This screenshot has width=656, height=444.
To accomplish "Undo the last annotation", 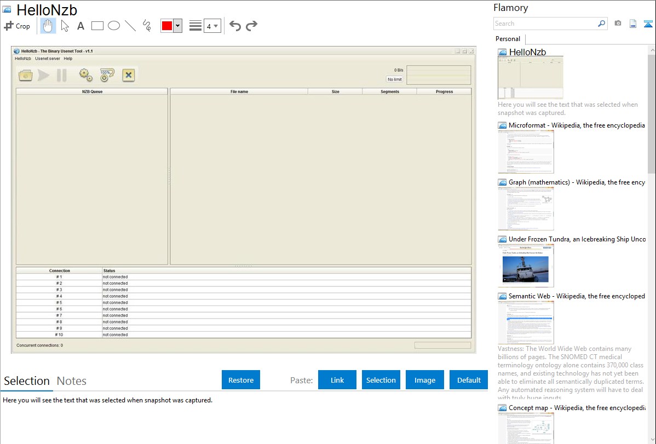I will click(235, 26).
